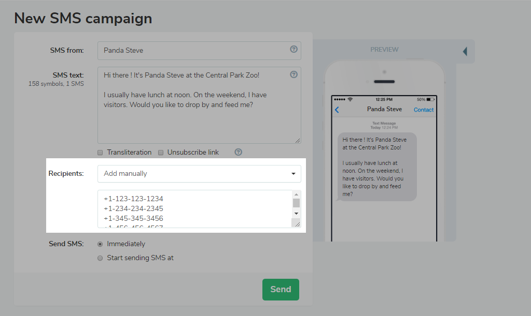The height and width of the screenshot is (316, 531).
Task: Enable the Transliteration checkbox
Action: click(x=100, y=152)
